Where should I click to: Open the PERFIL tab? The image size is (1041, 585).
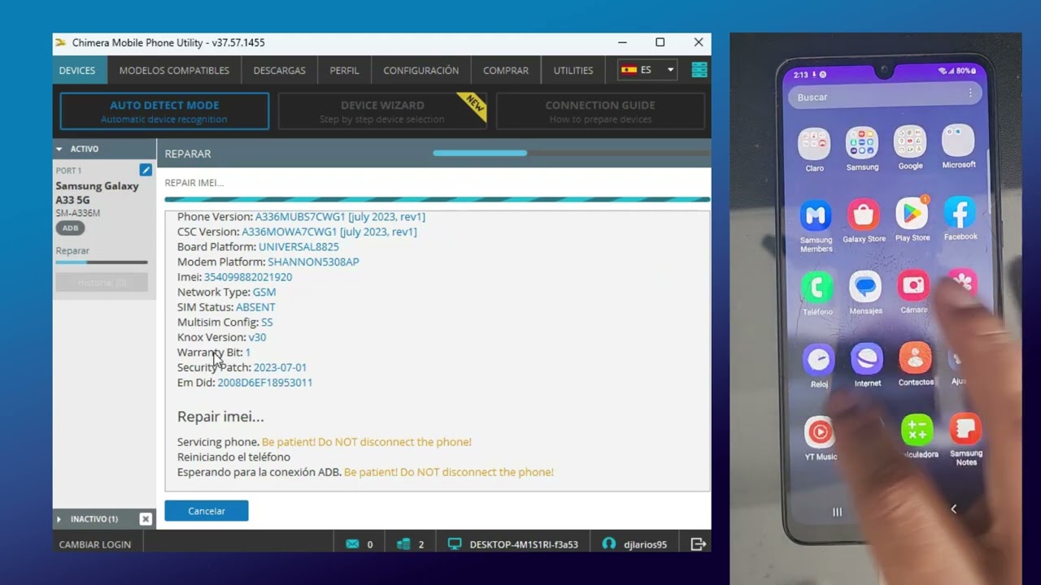344,71
